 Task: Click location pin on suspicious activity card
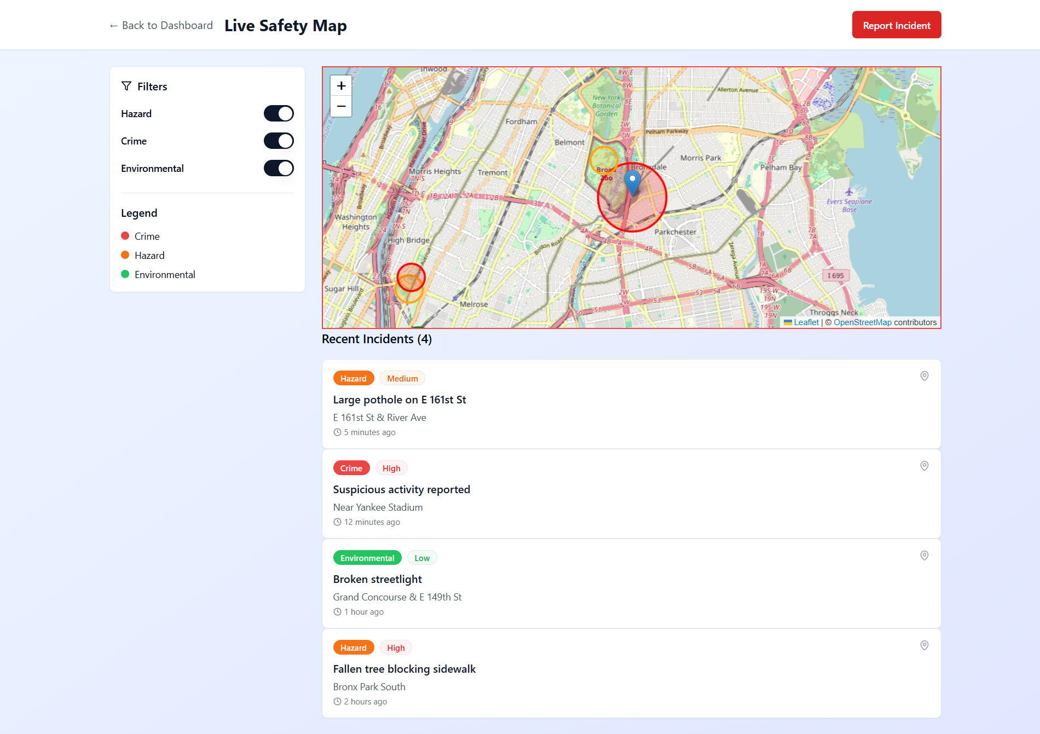click(x=924, y=466)
